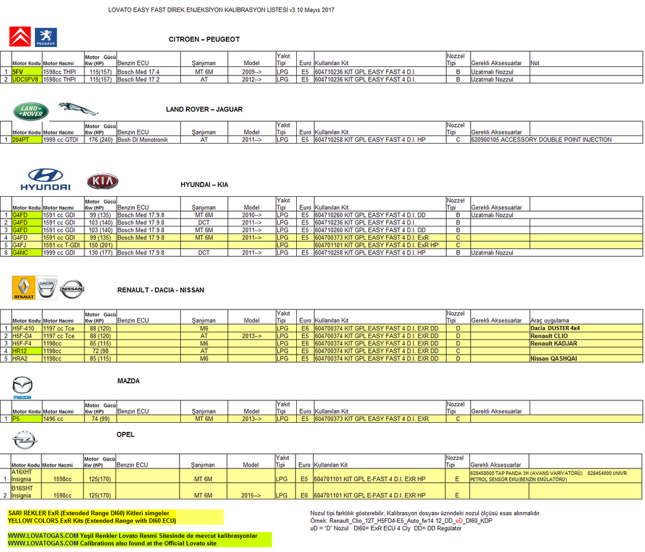
Task: Click the '604701101 KIT GPL EASY FAST 4 D.I. ExR HP' cell in G4FJ row
Action: [380, 245]
